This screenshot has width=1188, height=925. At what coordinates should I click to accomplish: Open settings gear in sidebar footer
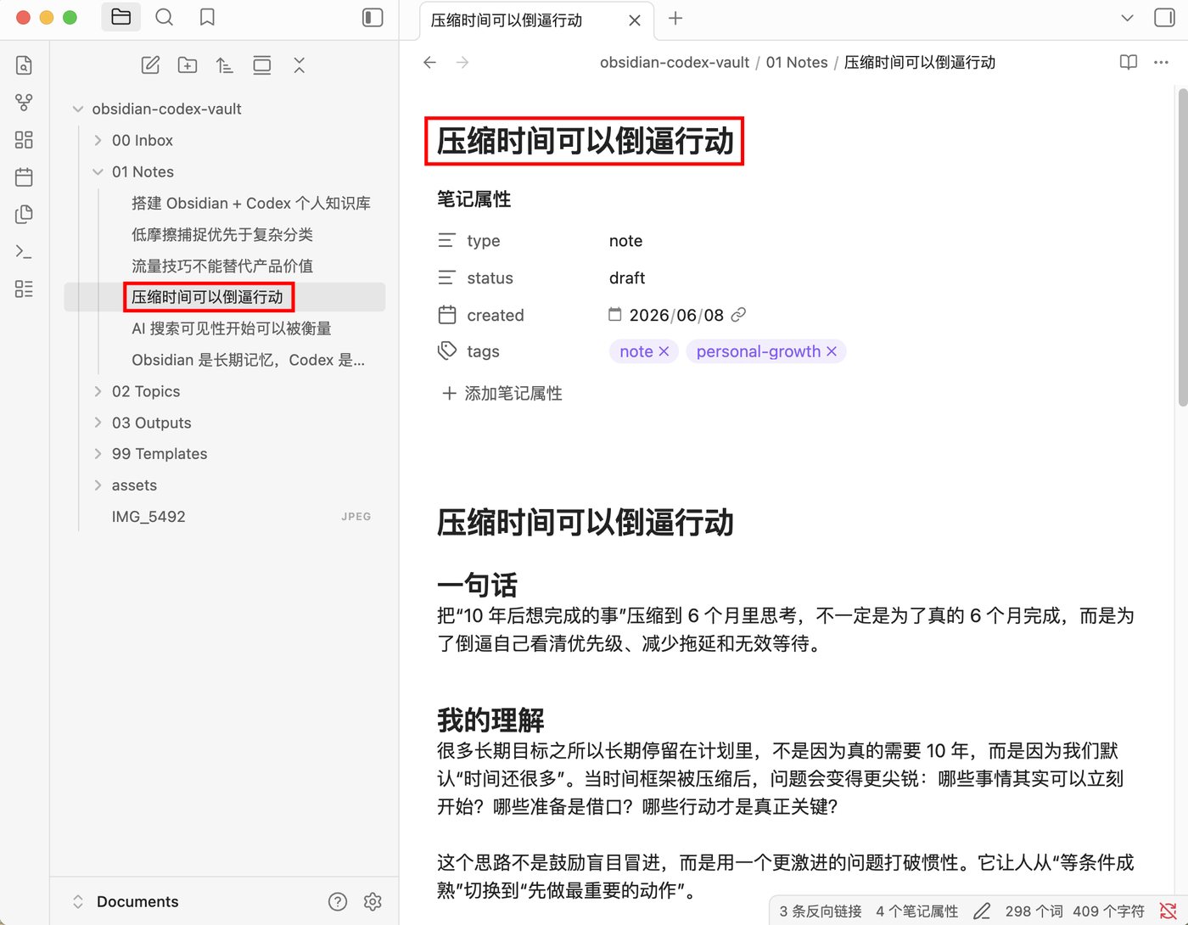373,901
